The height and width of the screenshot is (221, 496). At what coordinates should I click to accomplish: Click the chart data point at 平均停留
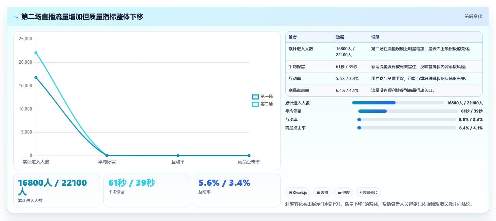pyautogui.click(x=107, y=156)
